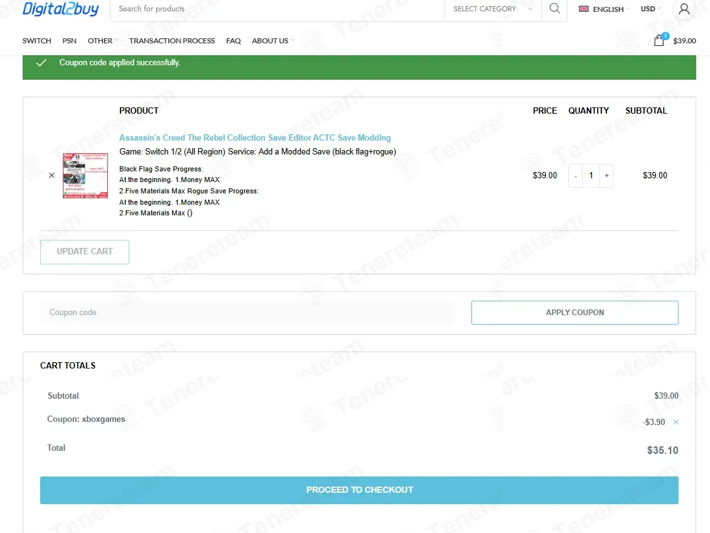Open the Transaction Process page
Viewport: 710px width, 533px height.
coord(172,41)
